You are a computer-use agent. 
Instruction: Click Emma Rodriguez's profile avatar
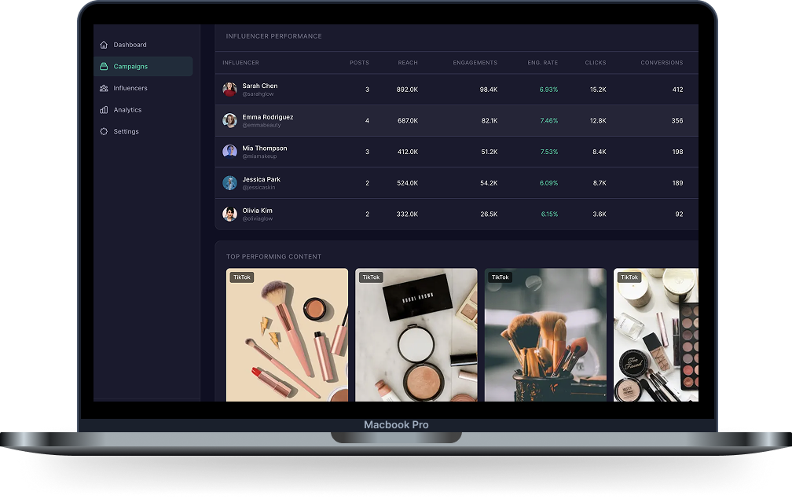click(x=229, y=120)
